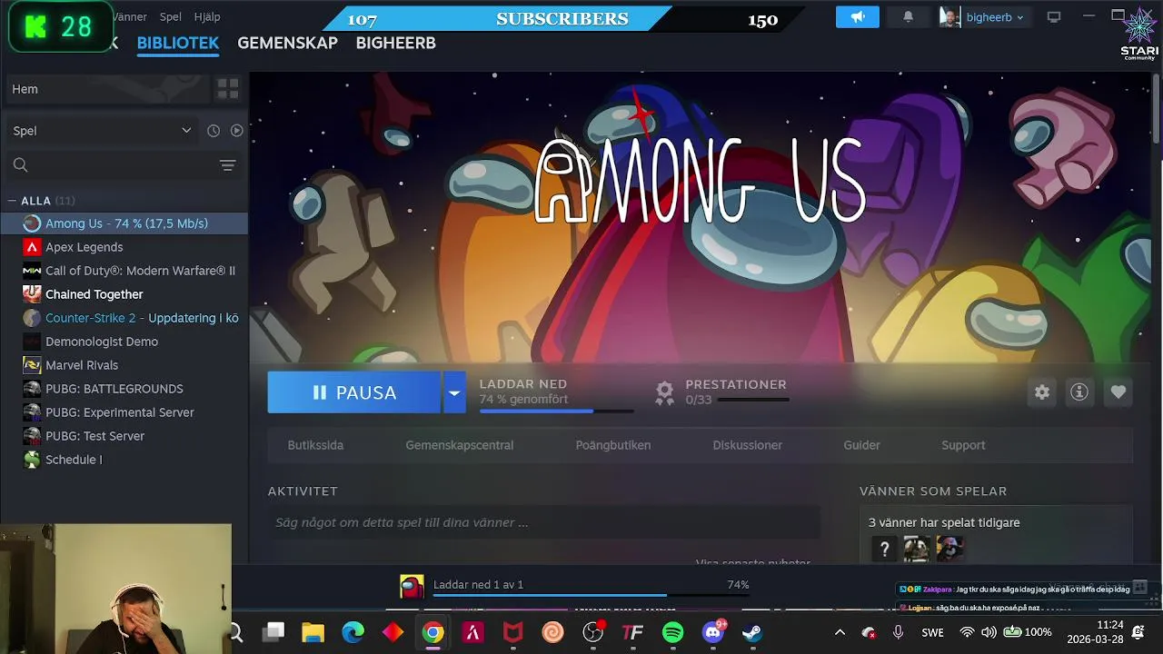Image resolution: width=1163 pixels, height=654 pixels.
Task: Open the Spel menu
Action: pyautogui.click(x=171, y=16)
